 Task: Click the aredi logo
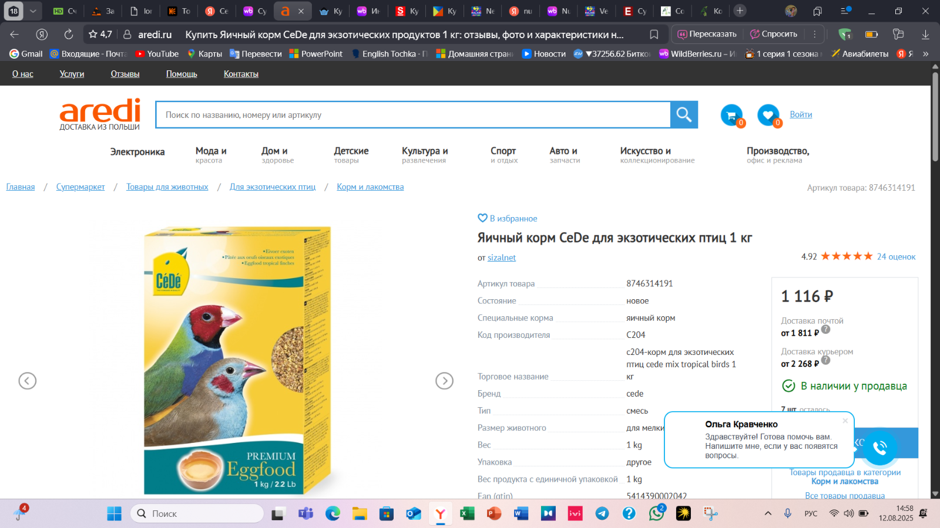pos(100,114)
